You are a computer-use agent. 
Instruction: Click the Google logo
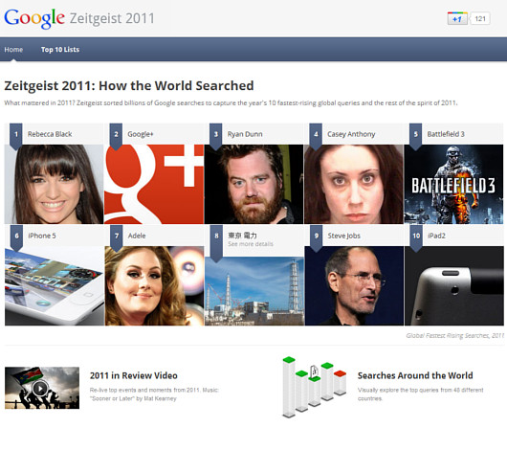[34, 18]
